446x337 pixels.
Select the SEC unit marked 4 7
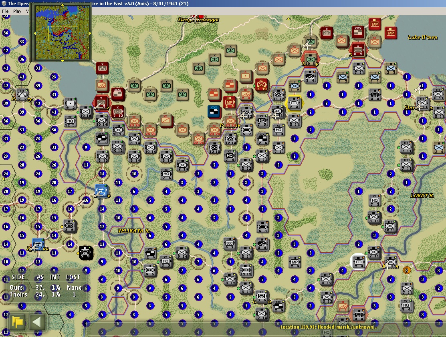[x=230, y=244]
